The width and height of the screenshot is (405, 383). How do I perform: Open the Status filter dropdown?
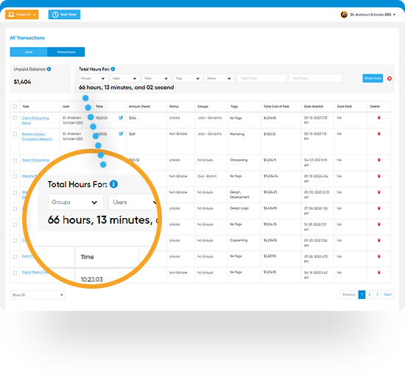tap(219, 78)
